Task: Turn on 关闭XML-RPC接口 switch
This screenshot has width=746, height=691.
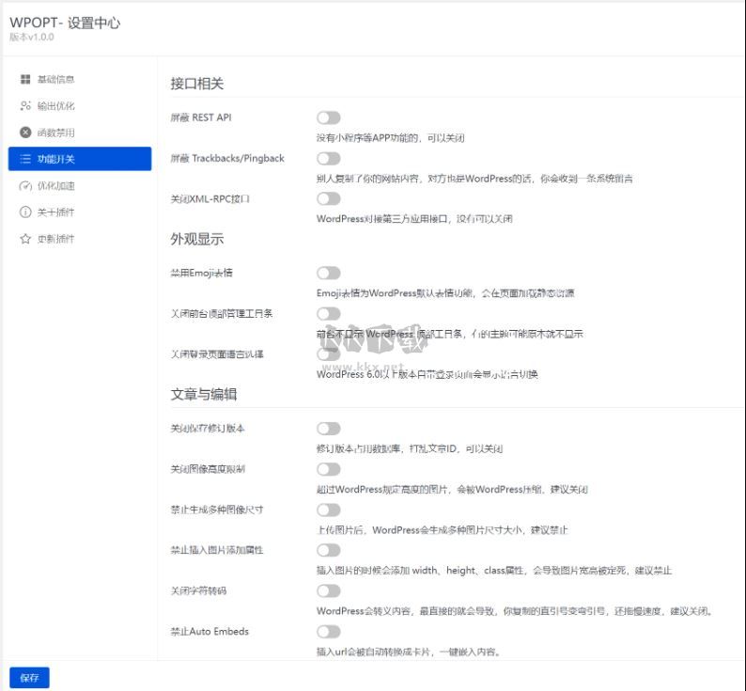Action: click(x=328, y=198)
